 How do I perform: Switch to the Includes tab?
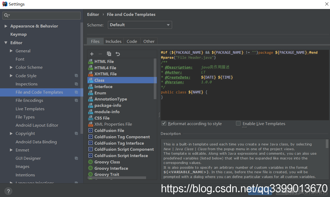(x=114, y=41)
